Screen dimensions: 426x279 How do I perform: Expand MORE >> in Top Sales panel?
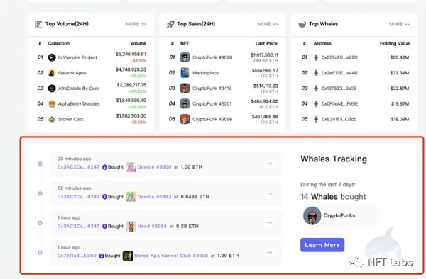[268, 24]
